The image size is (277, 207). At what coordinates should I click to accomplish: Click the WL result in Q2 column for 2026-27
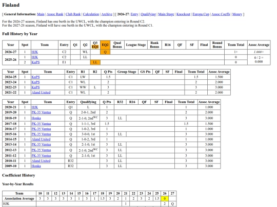[85, 52]
